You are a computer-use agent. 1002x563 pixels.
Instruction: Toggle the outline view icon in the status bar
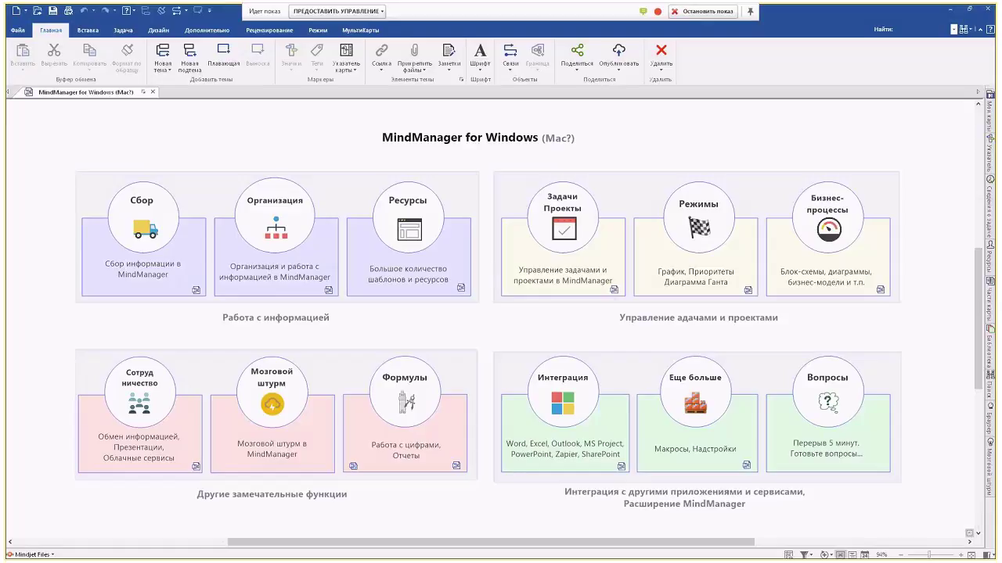pos(852,554)
